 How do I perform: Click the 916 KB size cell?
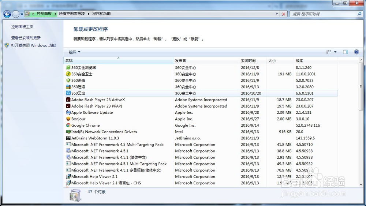click(x=285, y=132)
